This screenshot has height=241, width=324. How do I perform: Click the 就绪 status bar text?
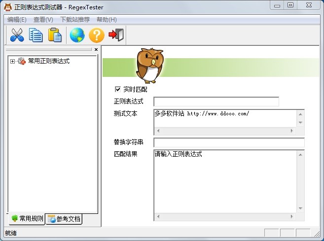(11, 233)
